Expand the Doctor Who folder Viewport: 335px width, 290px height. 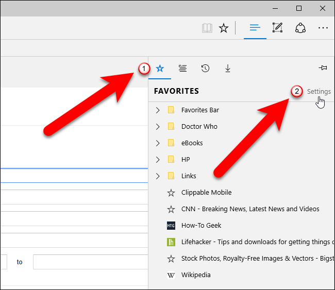[158, 126]
